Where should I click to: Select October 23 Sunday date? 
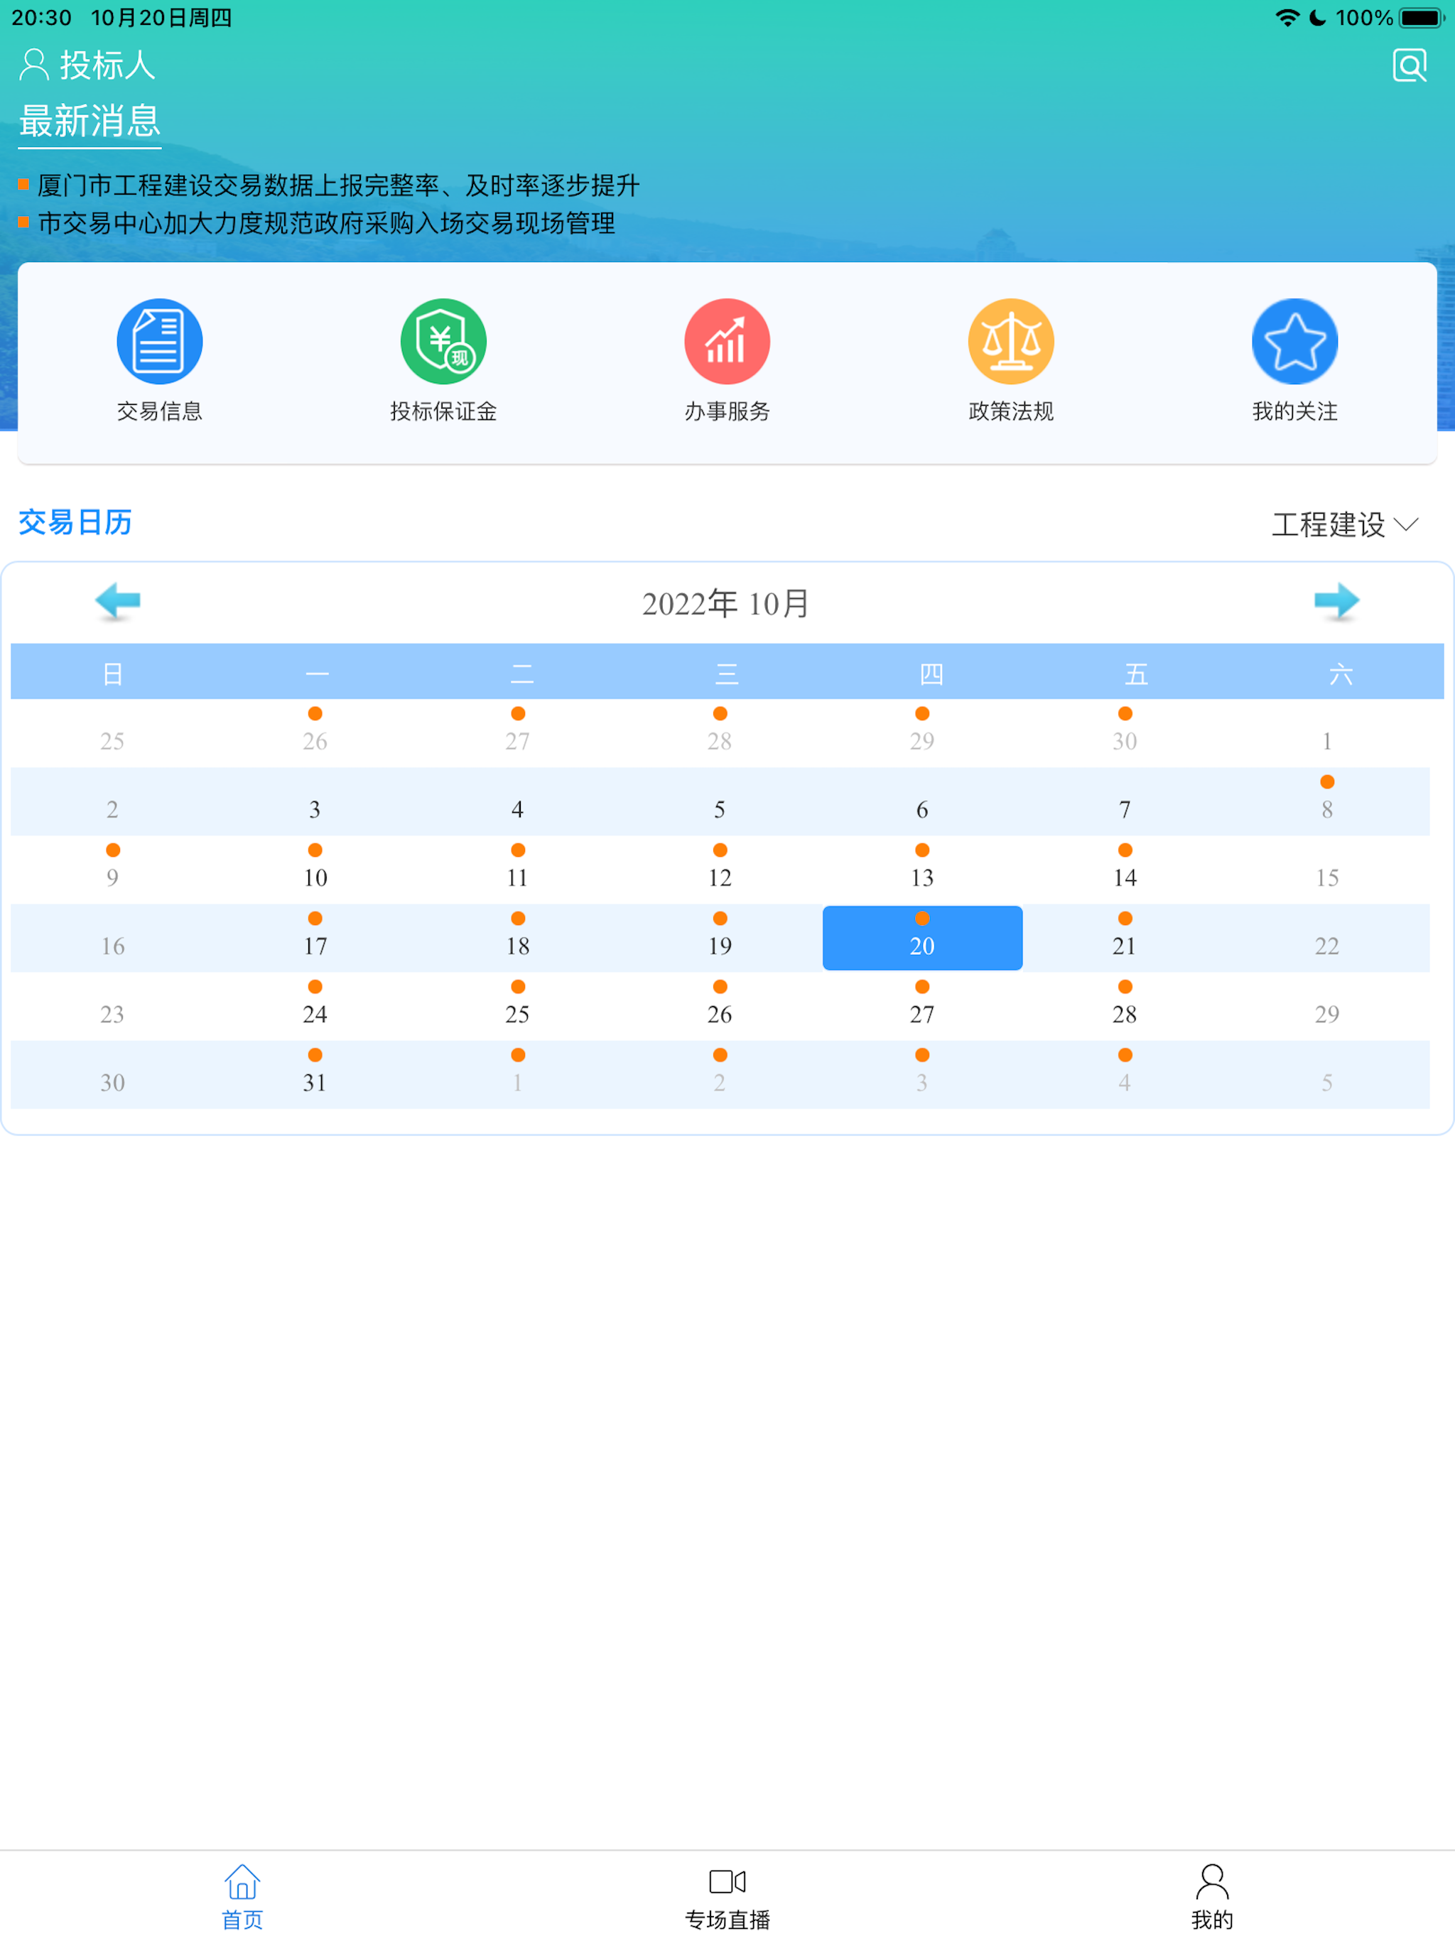(x=112, y=1005)
